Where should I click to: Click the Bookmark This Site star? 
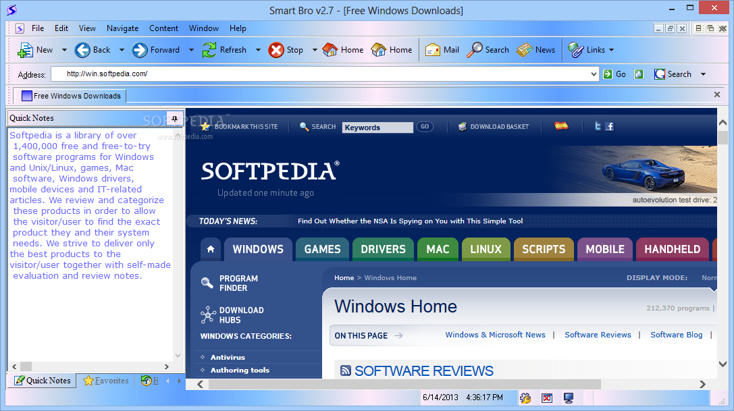coord(205,126)
